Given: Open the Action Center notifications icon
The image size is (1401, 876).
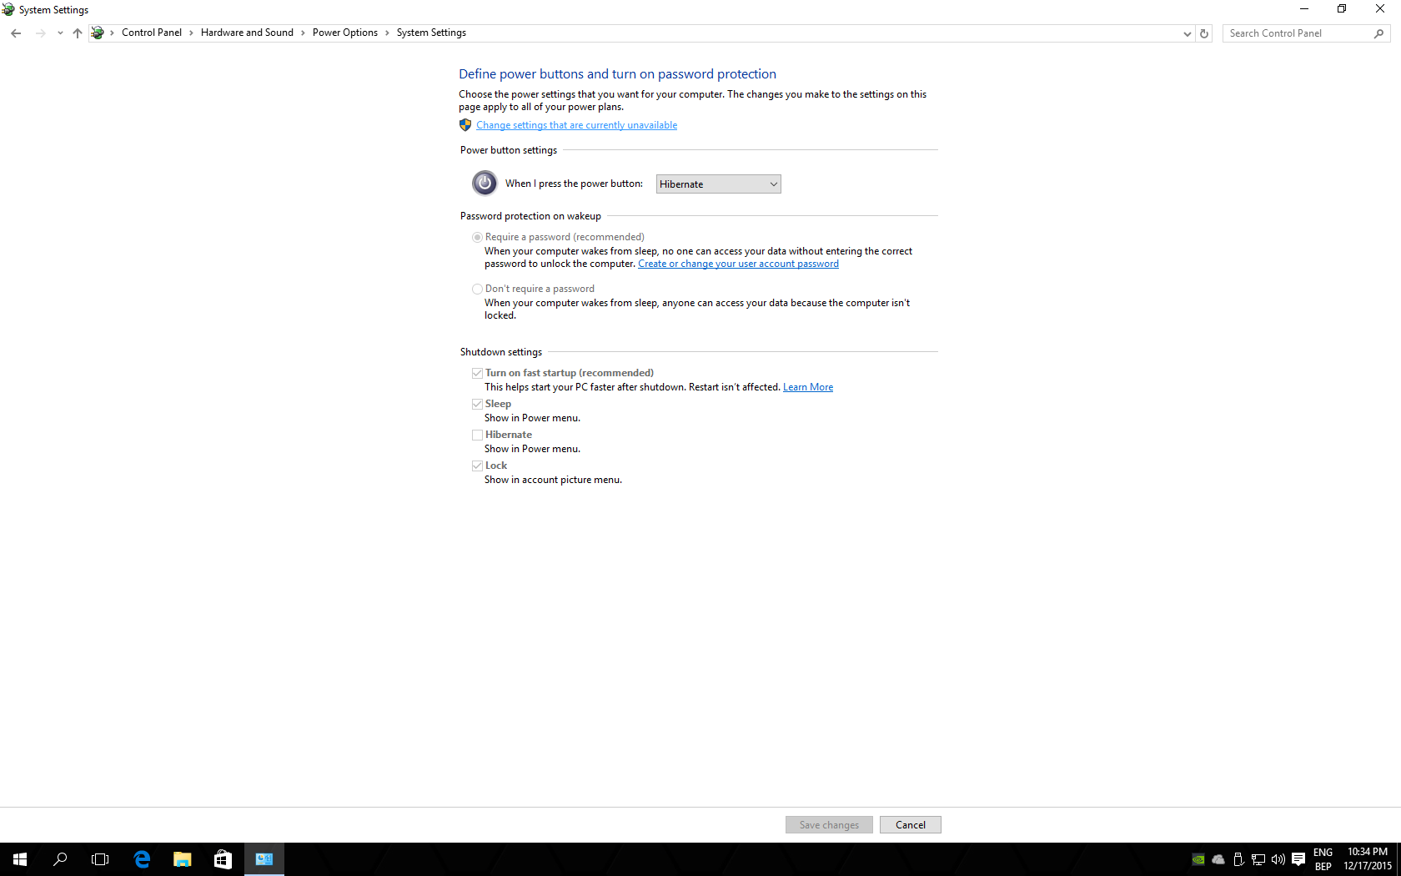Looking at the screenshot, I should coord(1298,859).
